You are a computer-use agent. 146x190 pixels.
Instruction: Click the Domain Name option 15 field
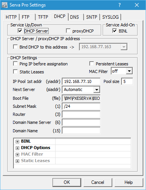(81, 131)
